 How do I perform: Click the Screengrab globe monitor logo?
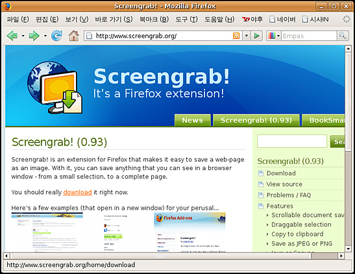[x=55, y=87]
